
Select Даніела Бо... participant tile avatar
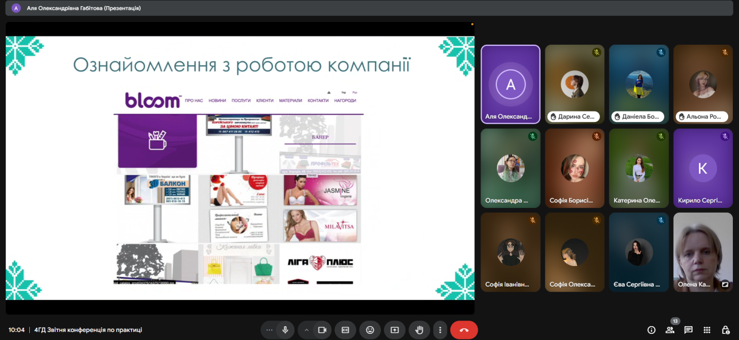point(639,84)
